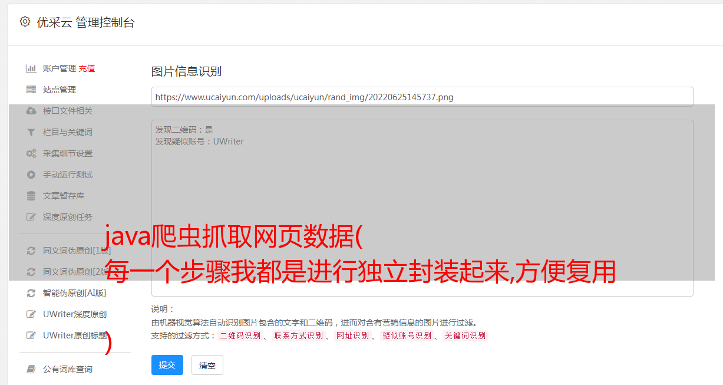Click the result line 发现疑似账号：UWriter
Image resolution: width=723 pixels, height=385 pixels.
tap(199, 142)
